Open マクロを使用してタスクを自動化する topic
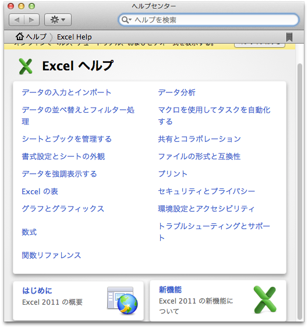This screenshot has width=308, height=328. pos(214,116)
